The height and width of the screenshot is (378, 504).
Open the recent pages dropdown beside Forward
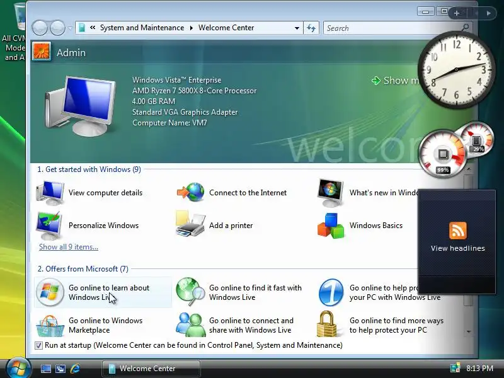pyautogui.click(x=70, y=28)
